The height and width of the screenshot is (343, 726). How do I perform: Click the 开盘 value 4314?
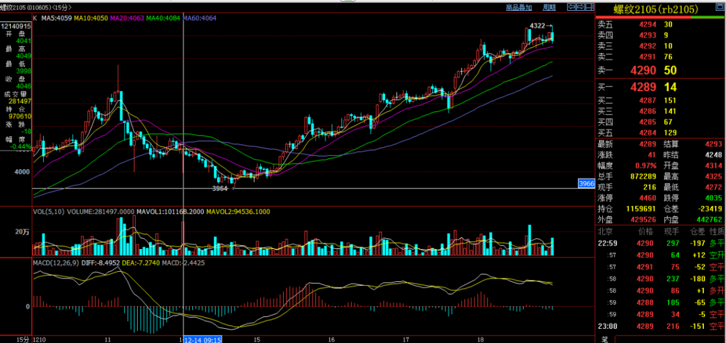715,166
